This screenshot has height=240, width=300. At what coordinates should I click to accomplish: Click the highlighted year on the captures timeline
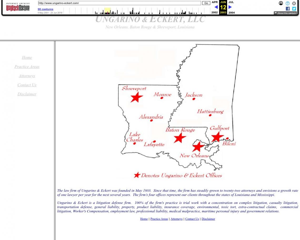(108, 11)
